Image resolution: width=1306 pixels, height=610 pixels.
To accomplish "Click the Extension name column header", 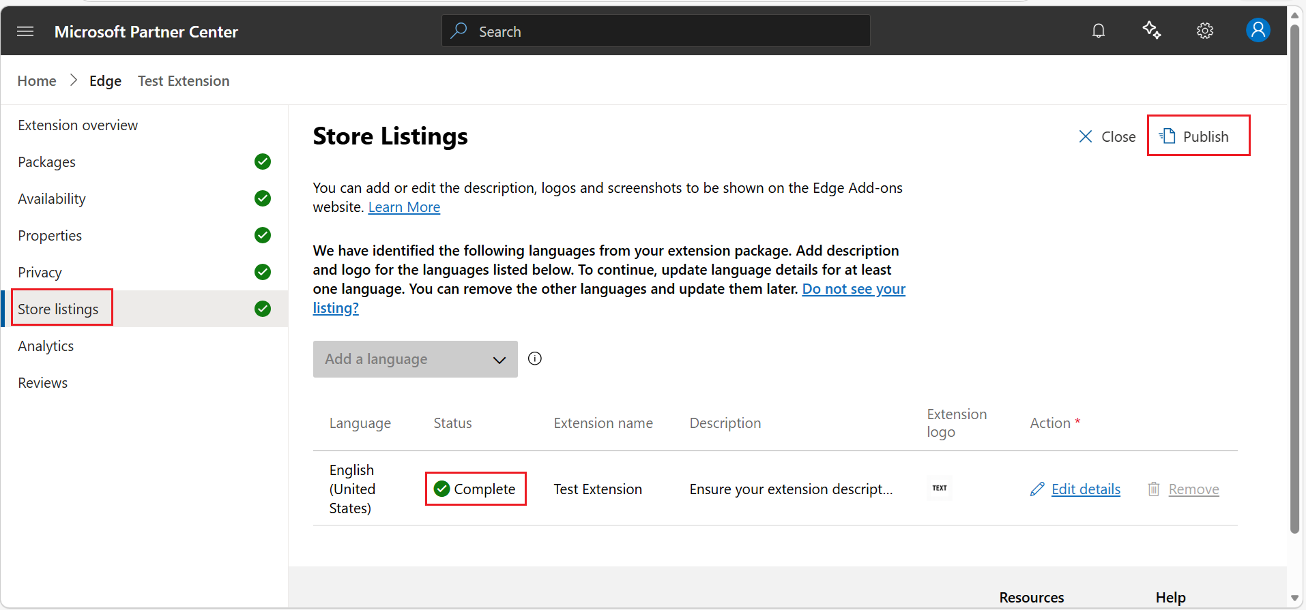I will click(603, 423).
